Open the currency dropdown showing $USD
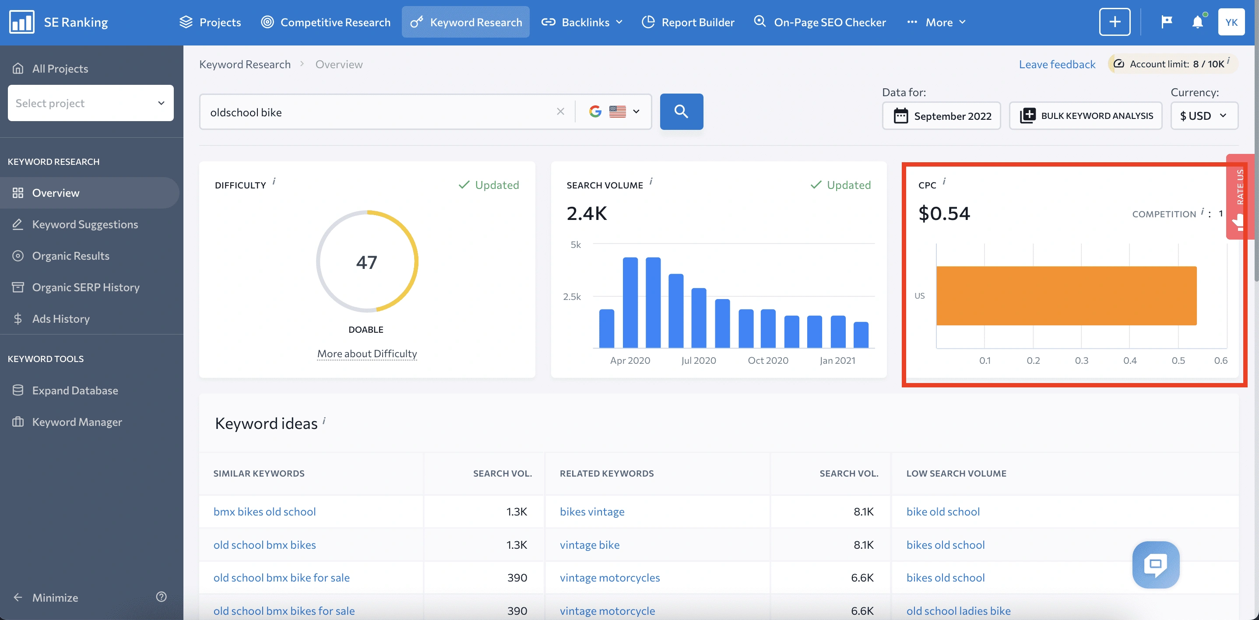The image size is (1259, 620). tap(1204, 116)
